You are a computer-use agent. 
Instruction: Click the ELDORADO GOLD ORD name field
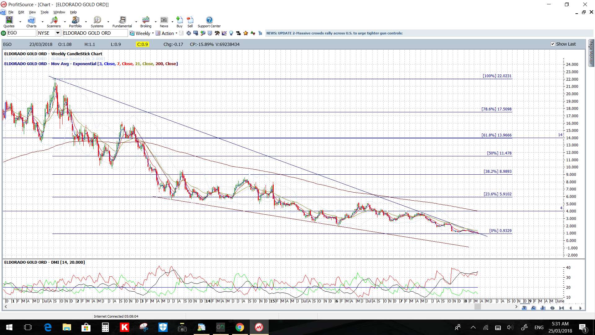tap(95, 33)
